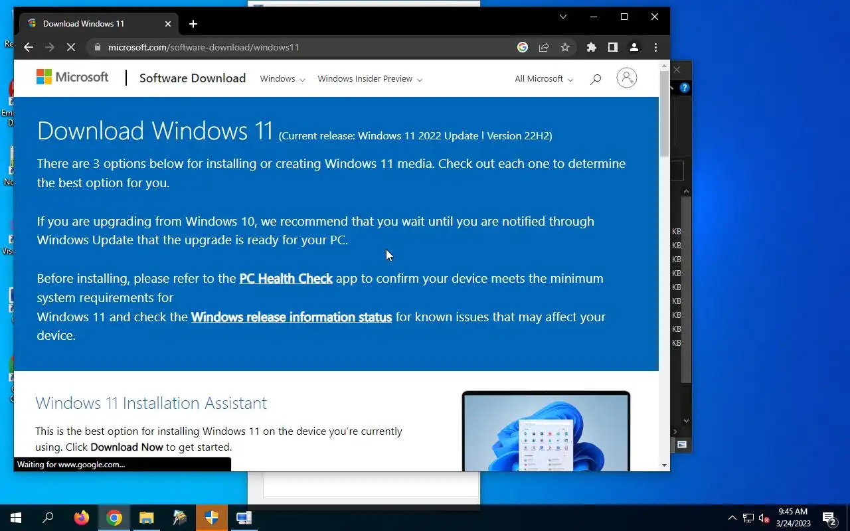
Task: Open the tab search chevron in Chrome's title bar
Action: click(562, 17)
